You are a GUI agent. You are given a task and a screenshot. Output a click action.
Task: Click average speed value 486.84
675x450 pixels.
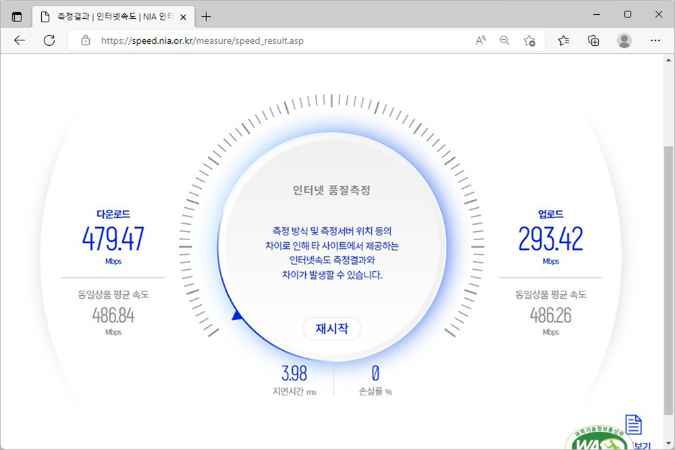(x=113, y=315)
